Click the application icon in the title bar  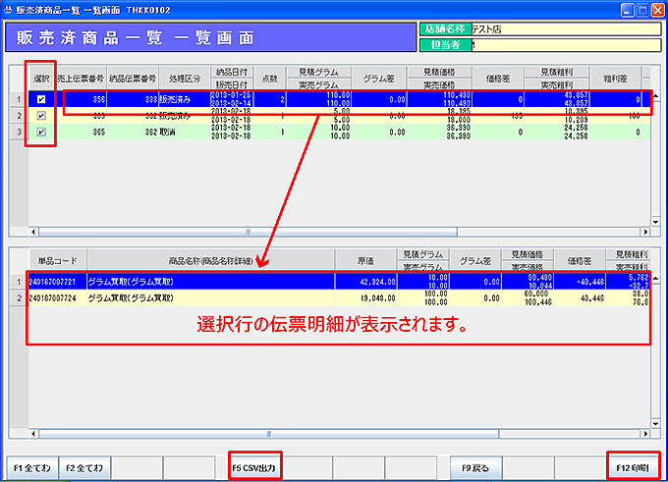point(9,8)
